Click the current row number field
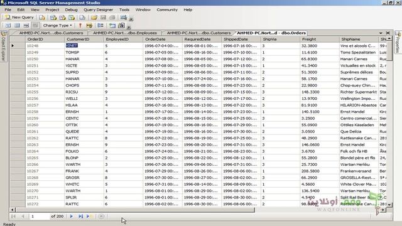Viewport: 402px width, 226px height. (x=39, y=216)
